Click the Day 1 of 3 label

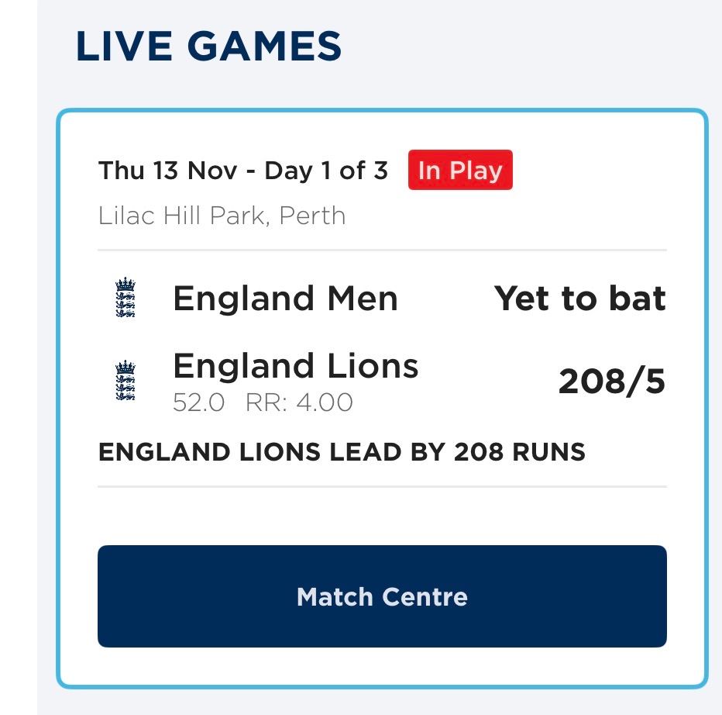pyautogui.click(x=326, y=171)
